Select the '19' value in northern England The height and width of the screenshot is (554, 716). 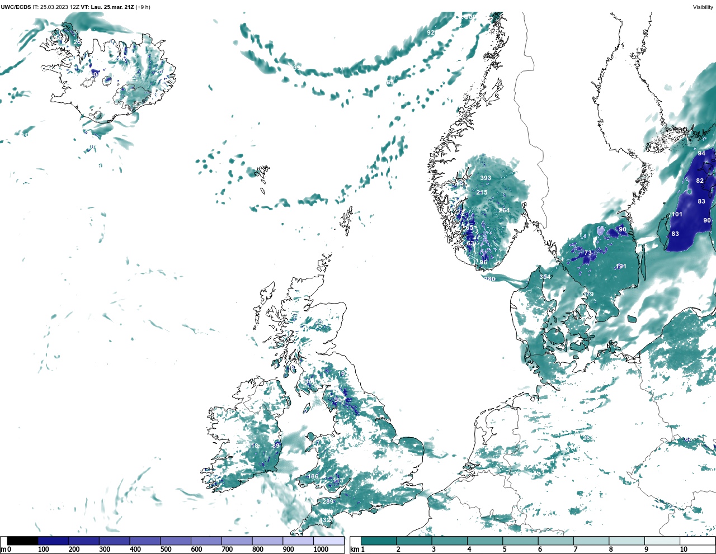(342, 373)
